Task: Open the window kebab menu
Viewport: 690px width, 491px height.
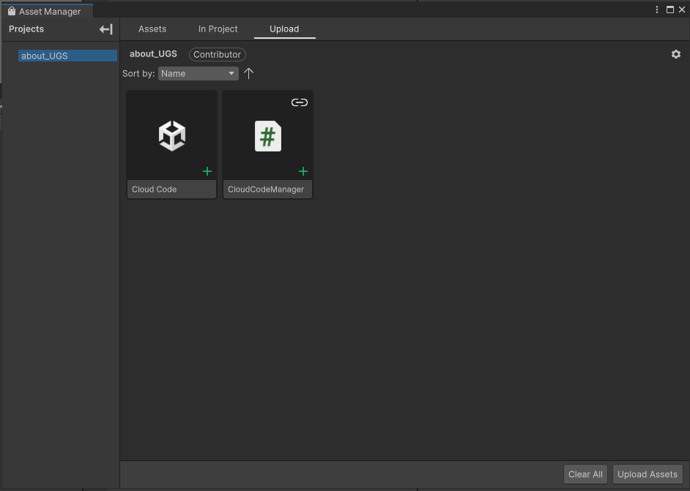Action: [657, 10]
